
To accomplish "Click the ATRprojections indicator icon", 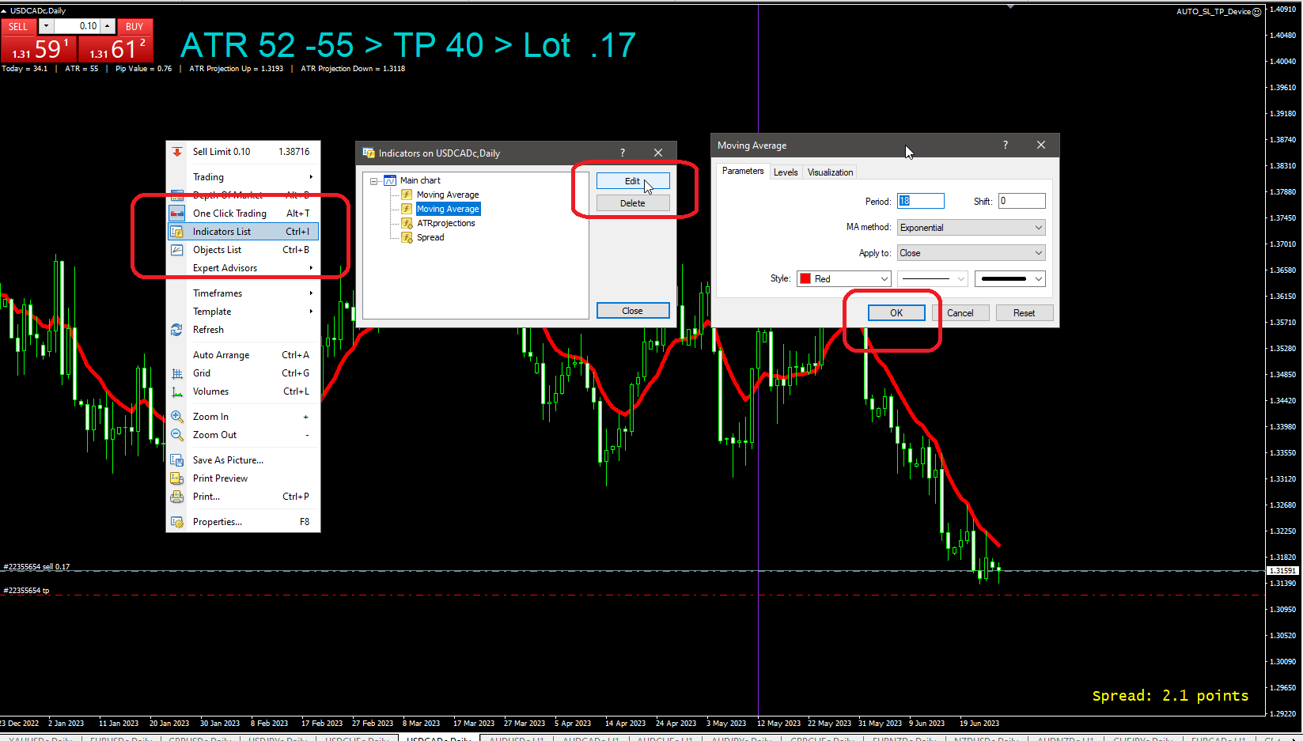I will (x=407, y=223).
